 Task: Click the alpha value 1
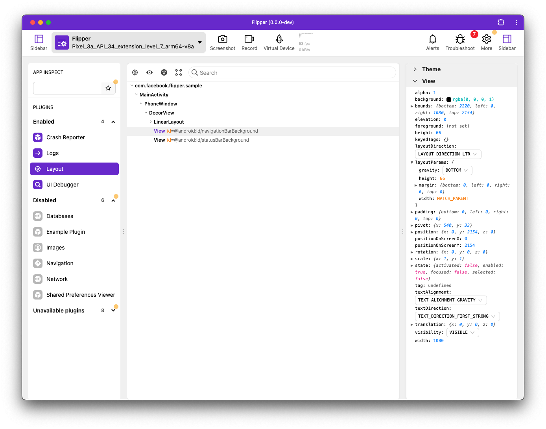point(435,93)
